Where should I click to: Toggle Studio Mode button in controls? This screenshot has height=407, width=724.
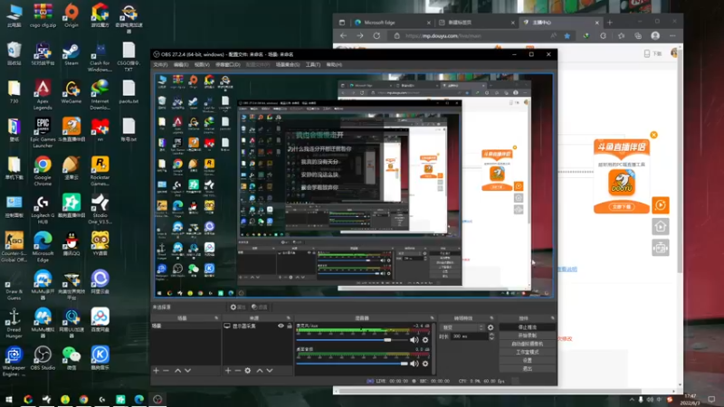526,352
